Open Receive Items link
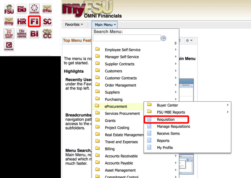The image size is (251, 178). [168, 133]
